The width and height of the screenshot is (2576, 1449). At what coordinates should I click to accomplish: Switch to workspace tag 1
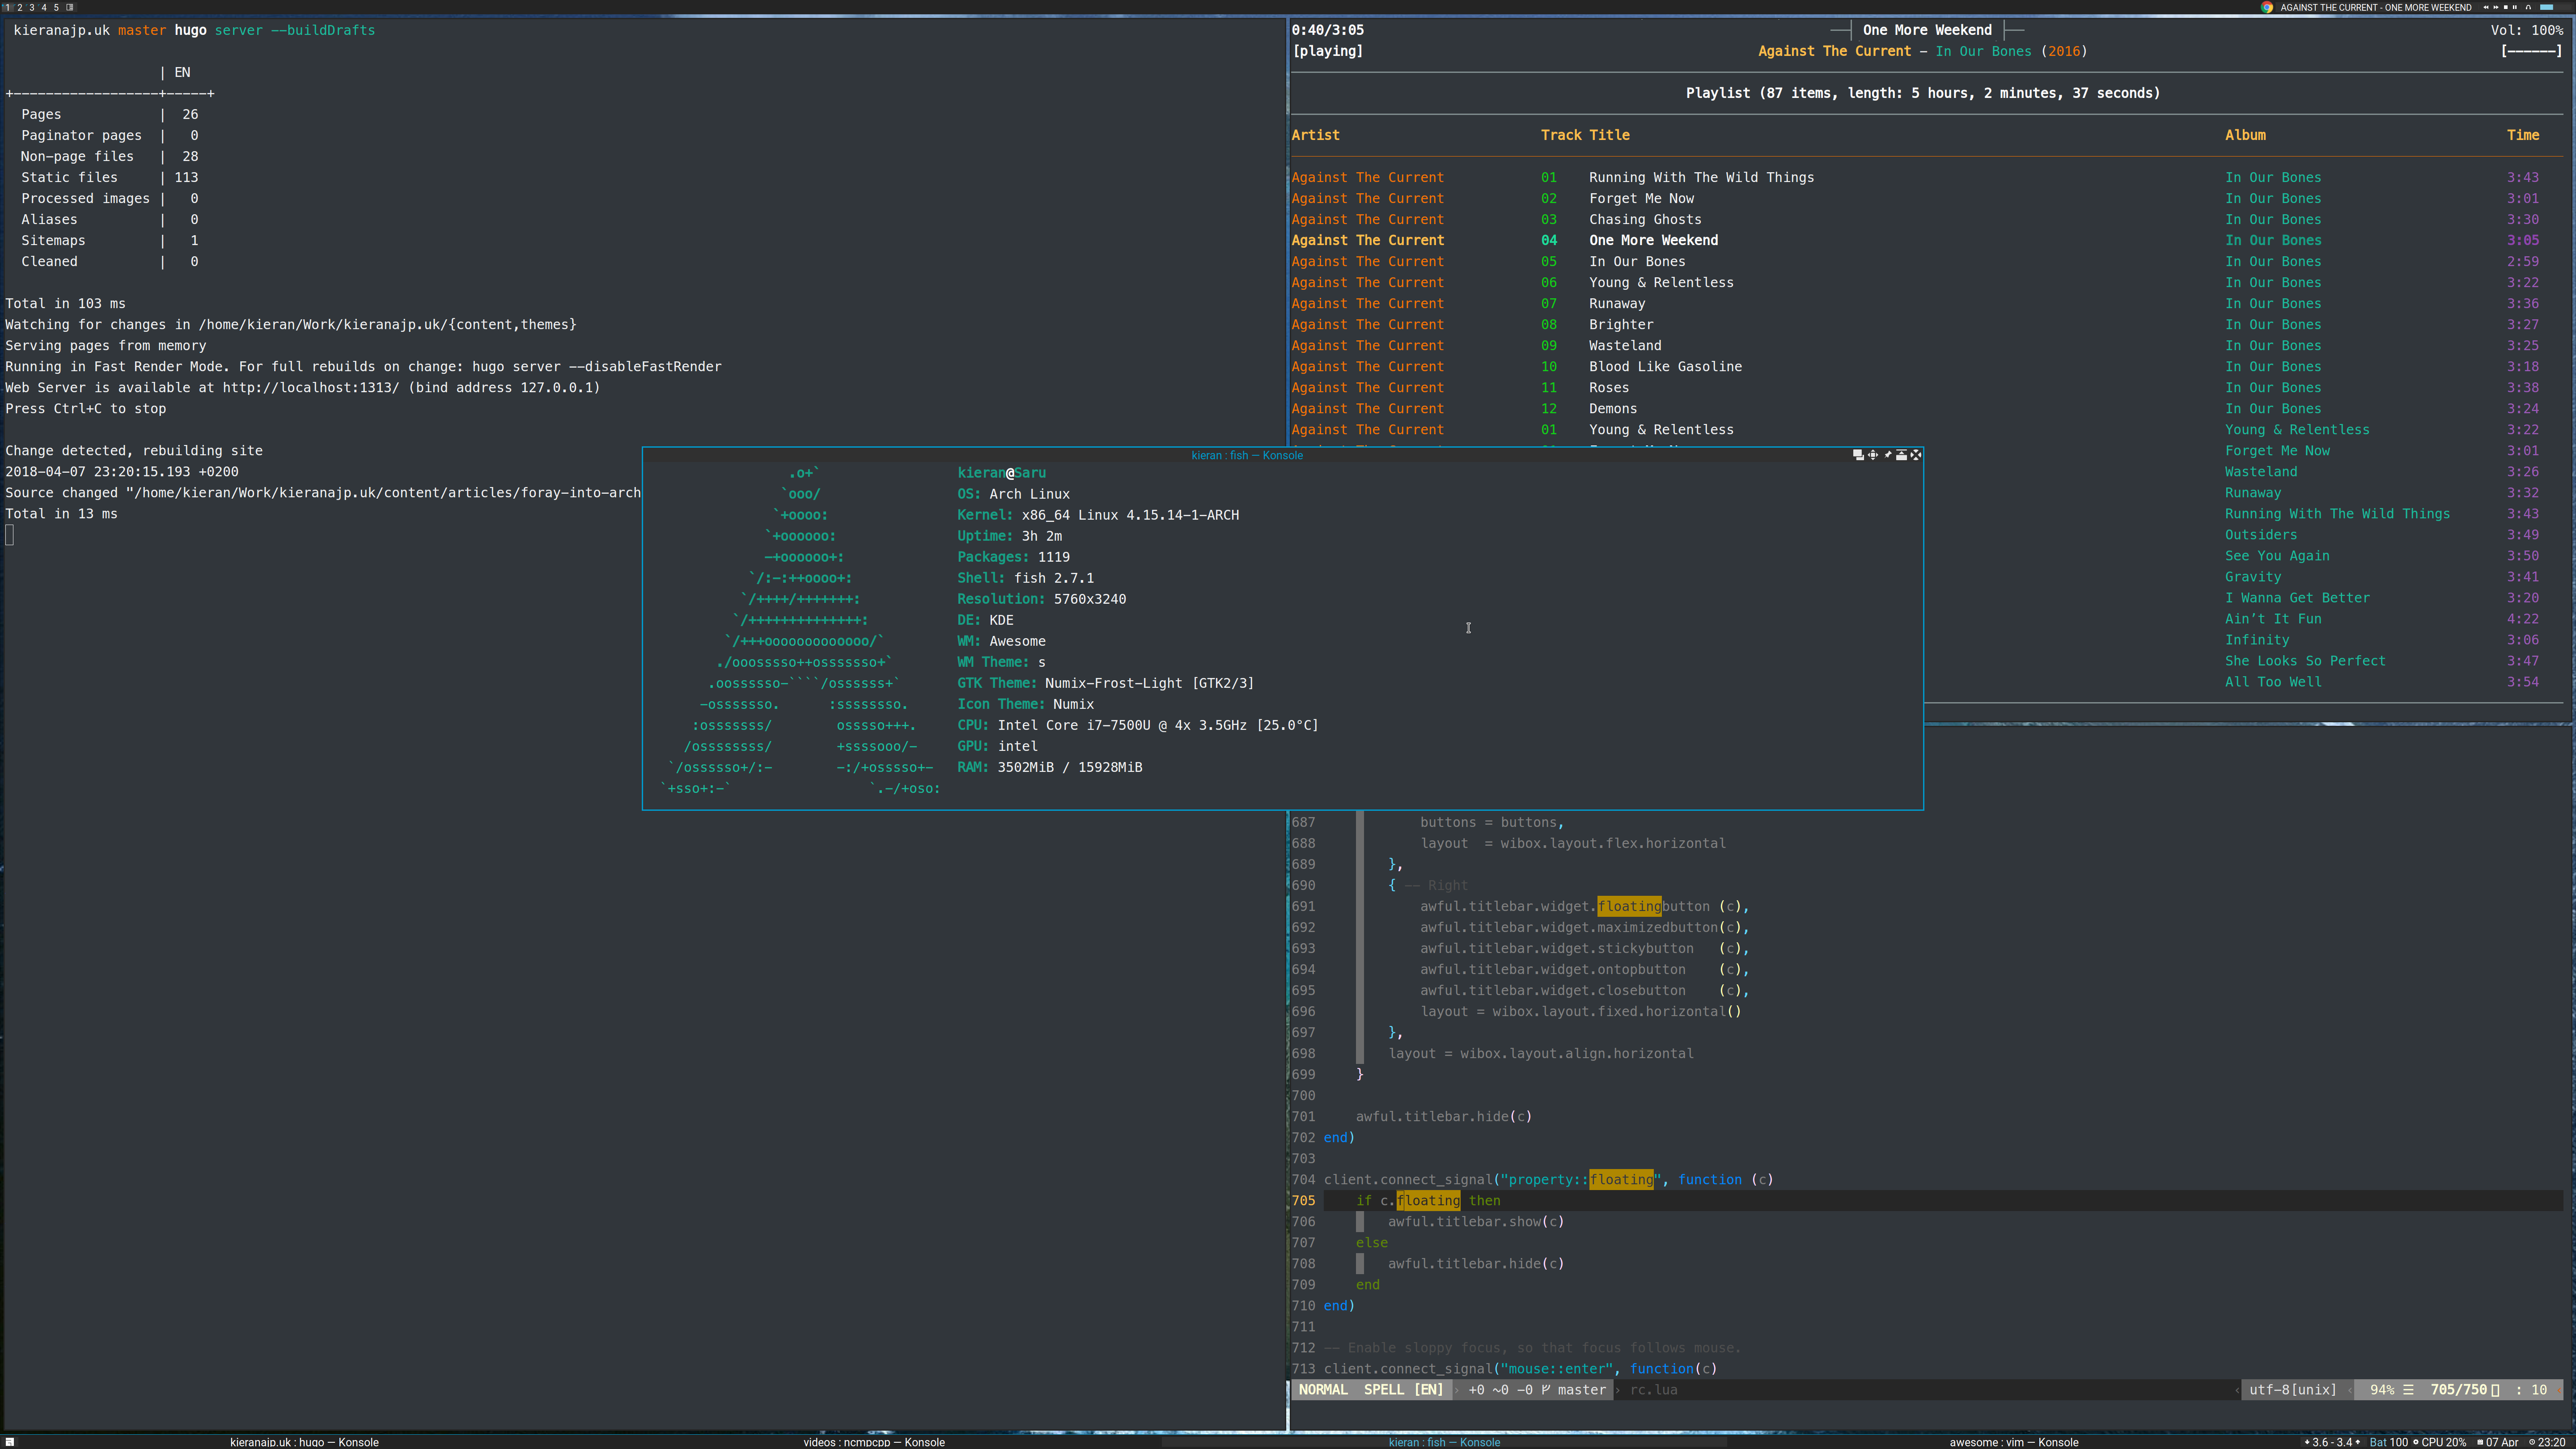click(x=7, y=7)
